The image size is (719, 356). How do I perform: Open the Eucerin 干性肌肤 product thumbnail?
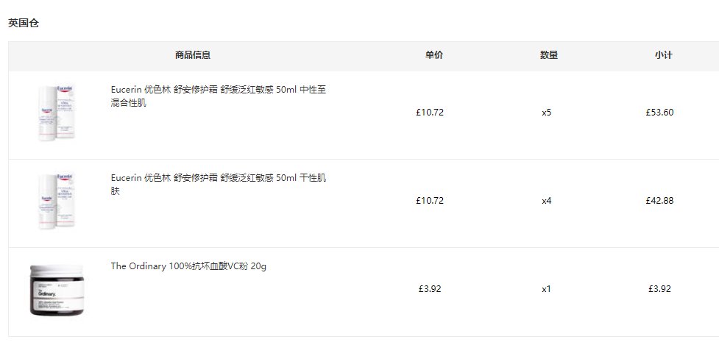(57, 201)
